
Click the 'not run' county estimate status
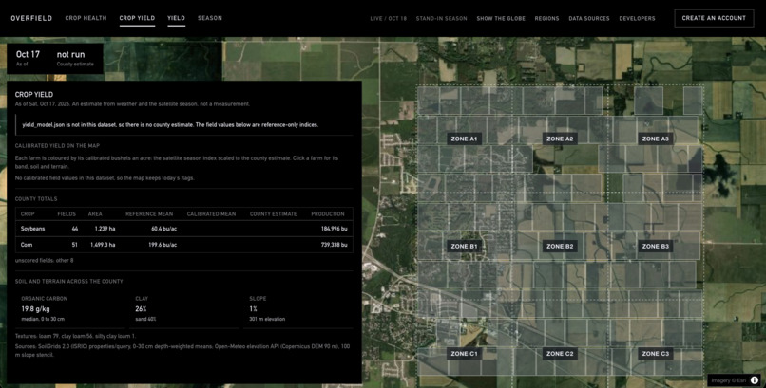(71, 55)
